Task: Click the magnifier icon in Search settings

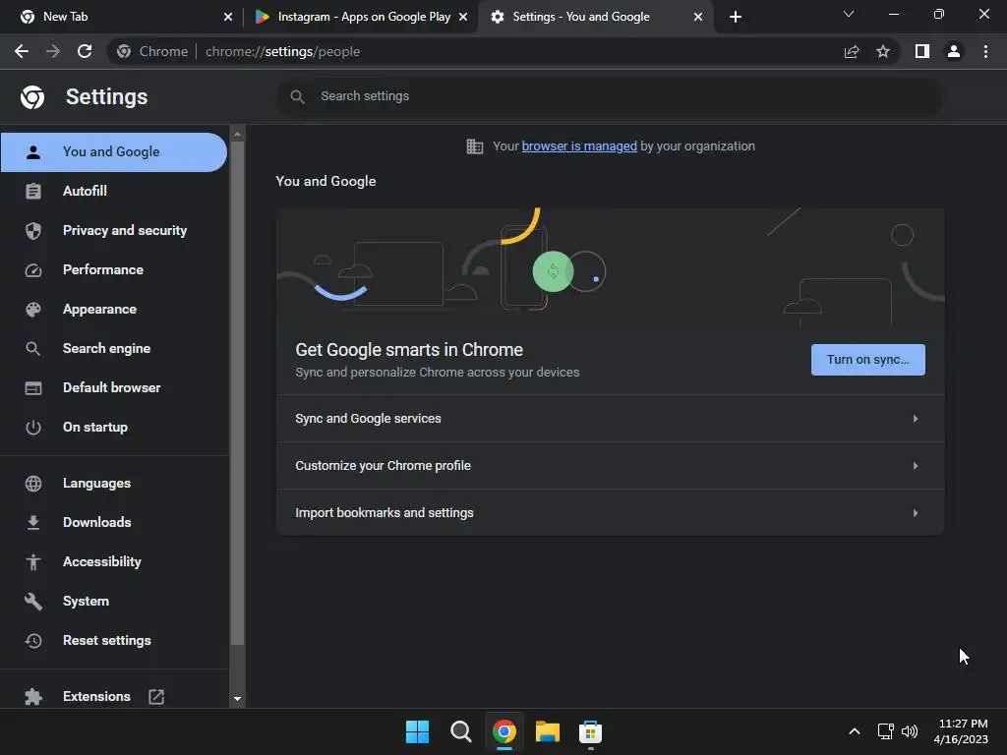Action: click(x=297, y=96)
